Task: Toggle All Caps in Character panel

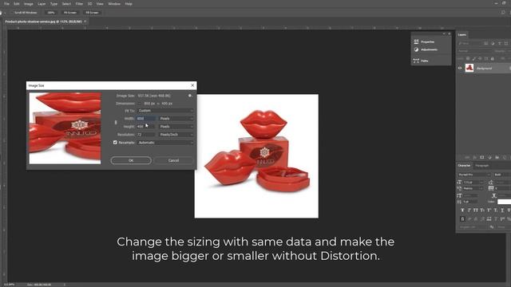Action: tap(476, 210)
